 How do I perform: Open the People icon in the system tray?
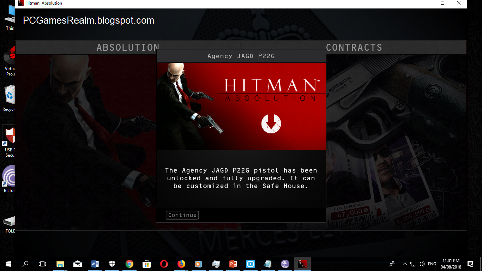(x=392, y=264)
